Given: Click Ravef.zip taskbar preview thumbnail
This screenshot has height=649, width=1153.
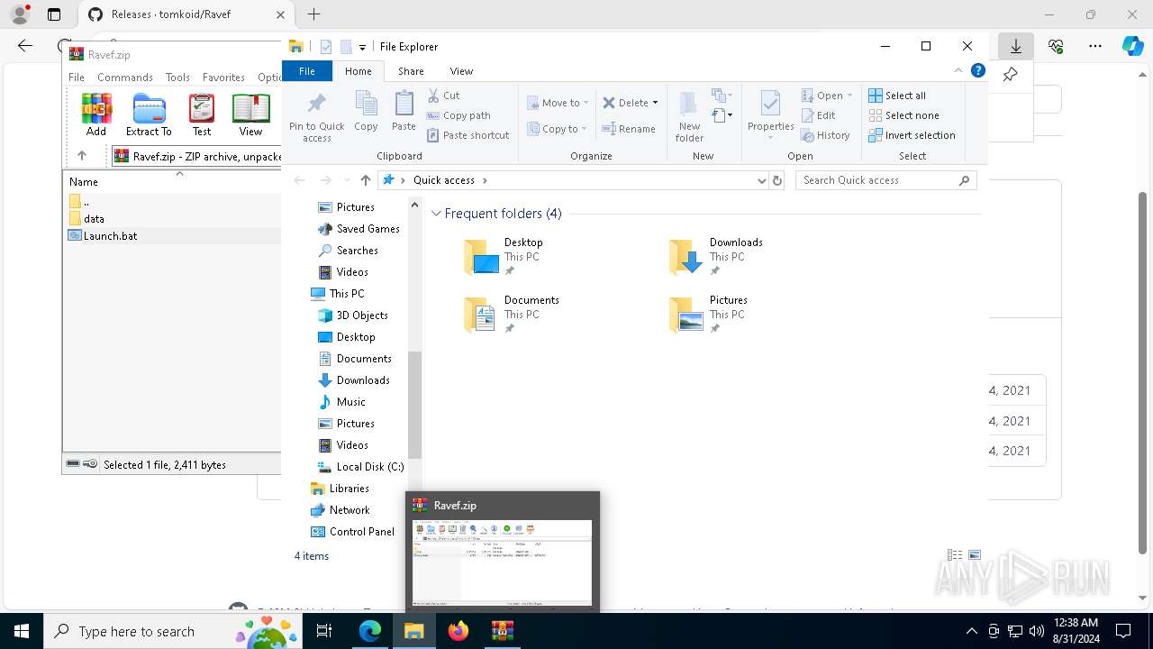Looking at the screenshot, I should coord(503,562).
